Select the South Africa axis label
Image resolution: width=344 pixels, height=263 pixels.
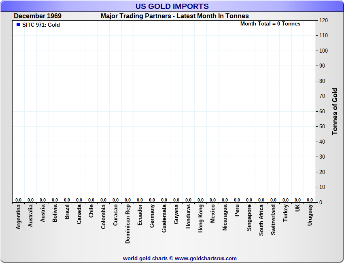(261, 220)
